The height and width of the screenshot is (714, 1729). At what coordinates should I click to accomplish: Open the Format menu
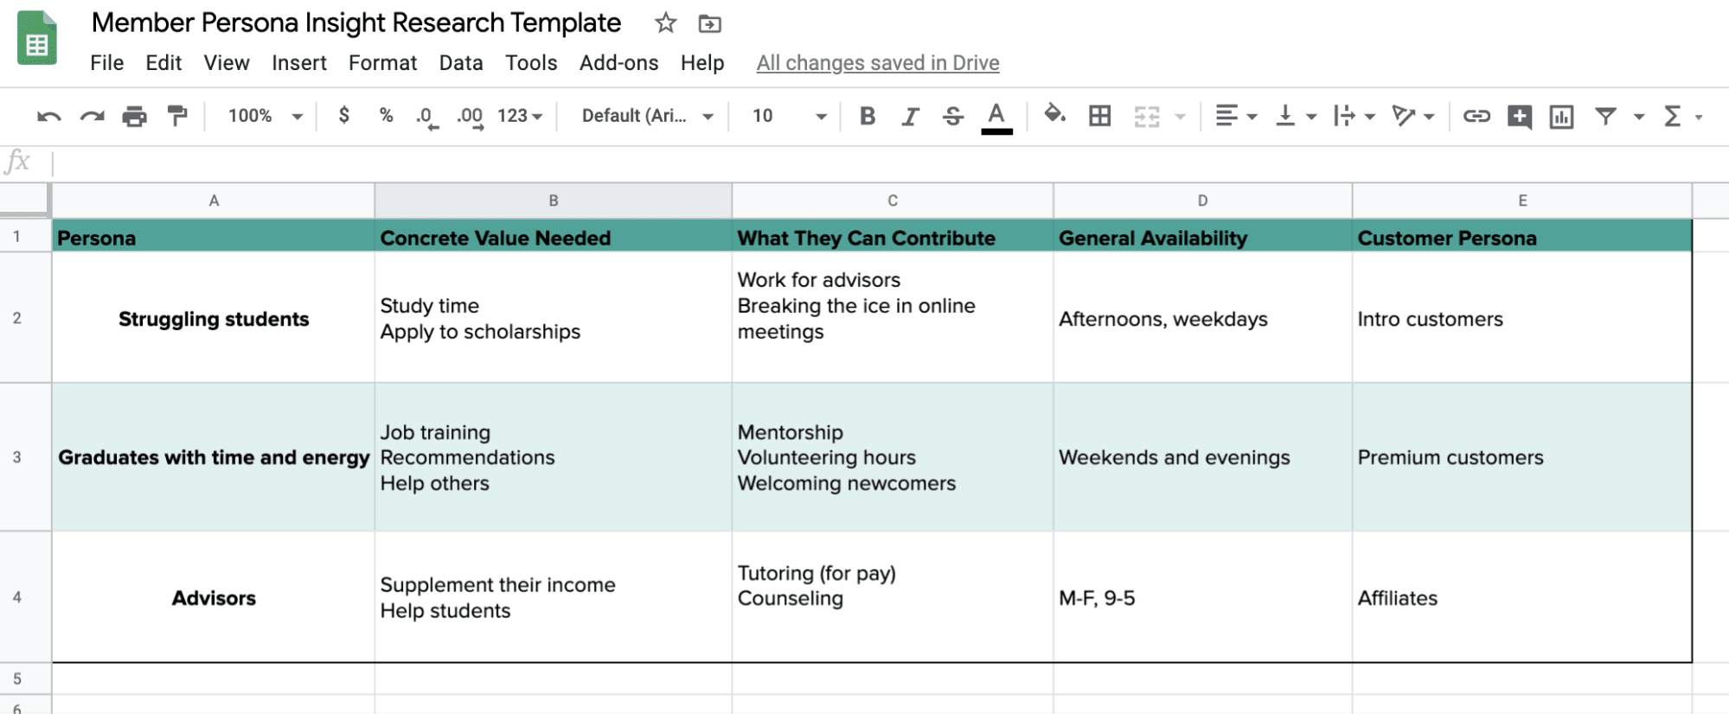pos(382,62)
